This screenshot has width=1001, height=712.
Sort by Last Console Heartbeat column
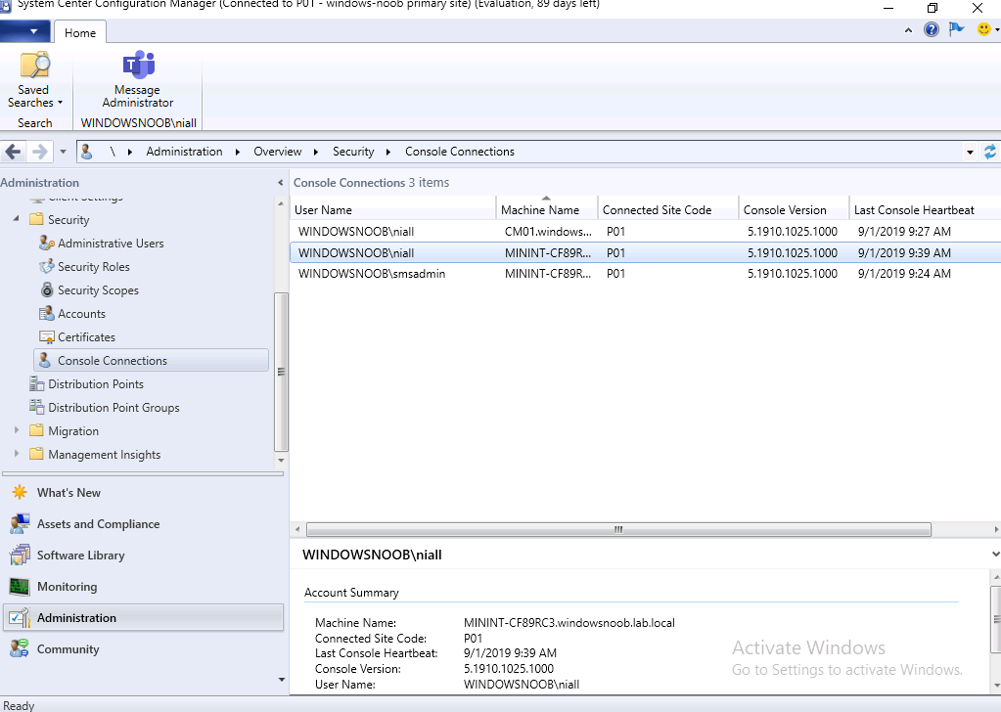(x=925, y=210)
